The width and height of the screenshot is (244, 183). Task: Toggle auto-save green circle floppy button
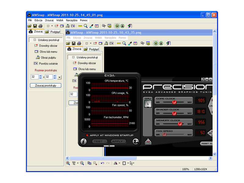117,26
